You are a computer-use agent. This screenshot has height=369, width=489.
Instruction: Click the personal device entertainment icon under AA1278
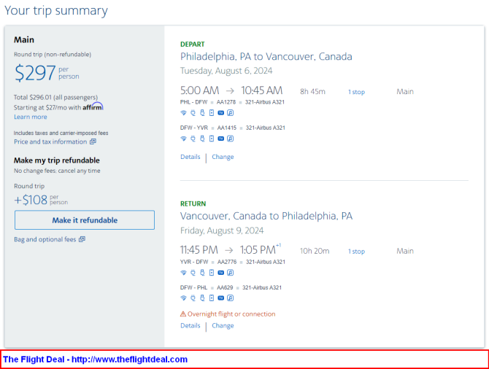(x=212, y=113)
